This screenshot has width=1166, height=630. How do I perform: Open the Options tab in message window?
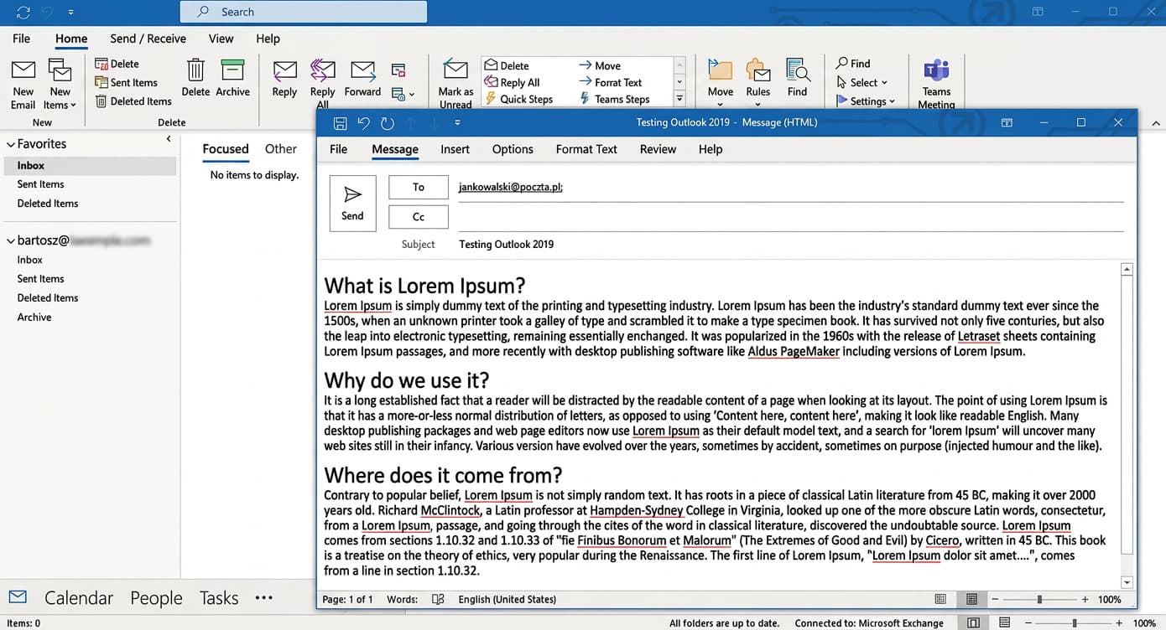513,149
